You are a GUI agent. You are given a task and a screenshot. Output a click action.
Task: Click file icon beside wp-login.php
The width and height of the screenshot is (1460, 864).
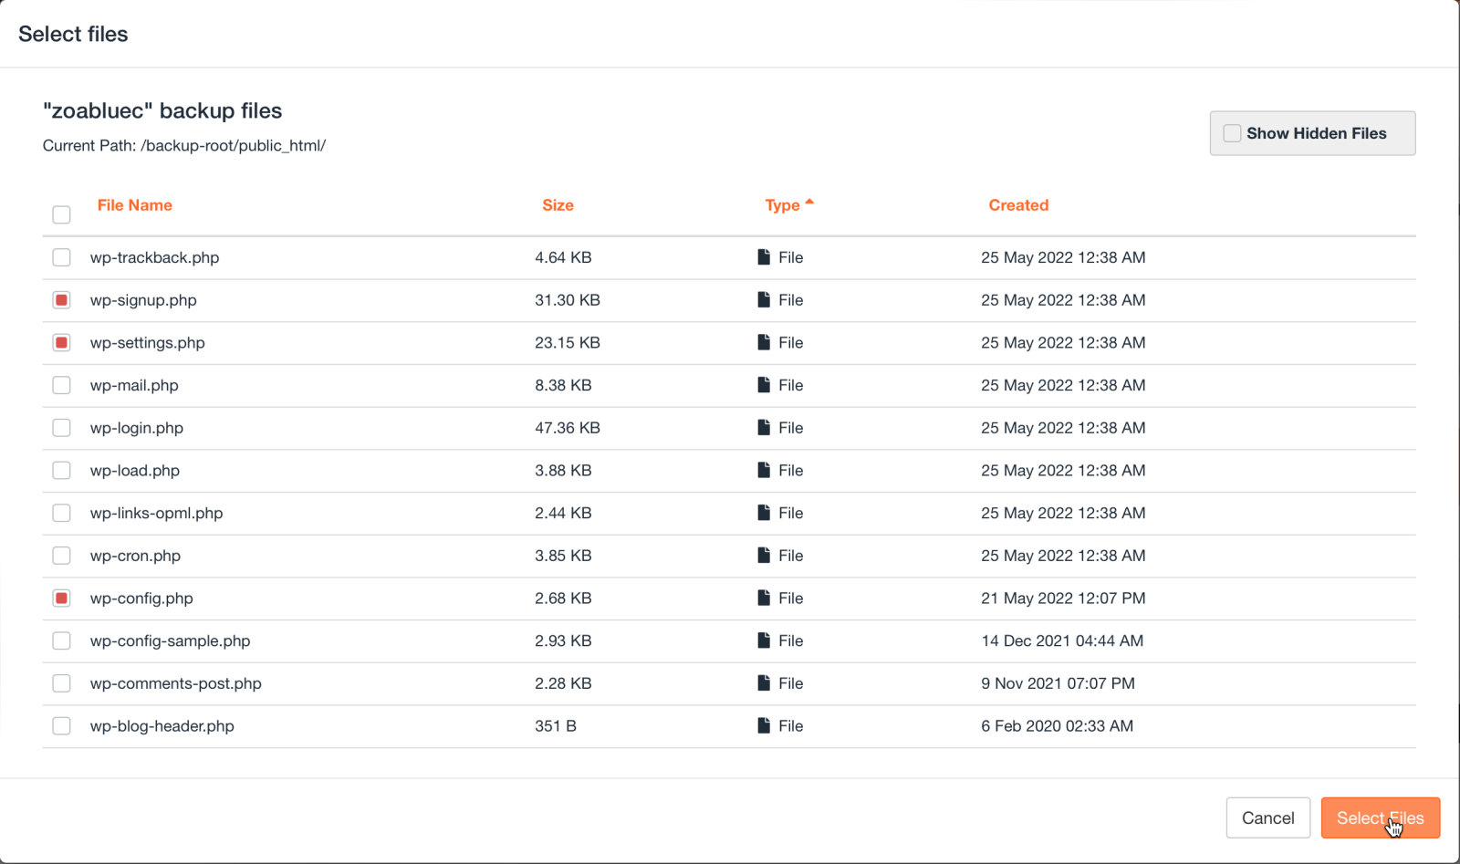(764, 428)
